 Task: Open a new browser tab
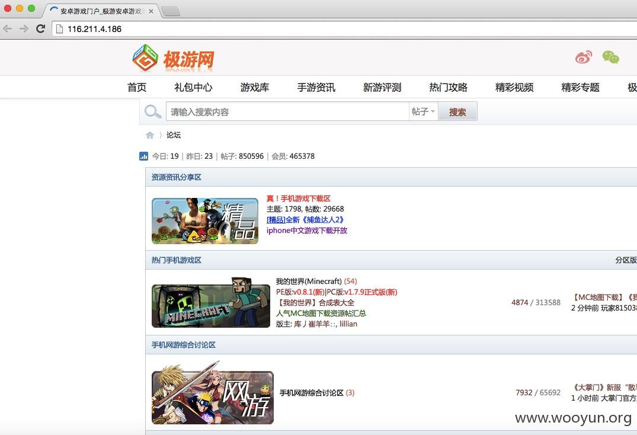tap(170, 11)
